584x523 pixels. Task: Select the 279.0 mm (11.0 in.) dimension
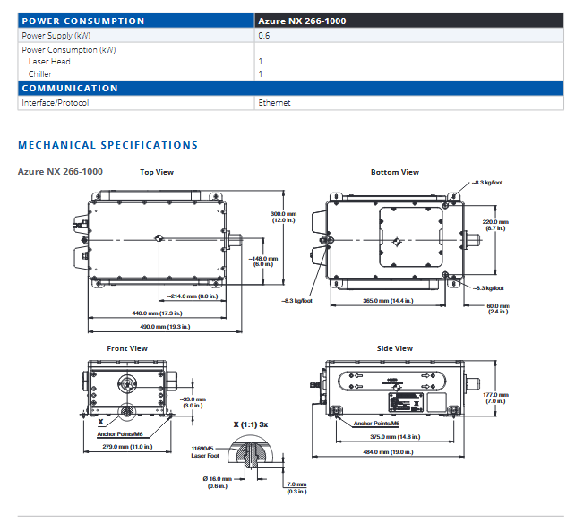pyautogui.click(x=127, y=446)
